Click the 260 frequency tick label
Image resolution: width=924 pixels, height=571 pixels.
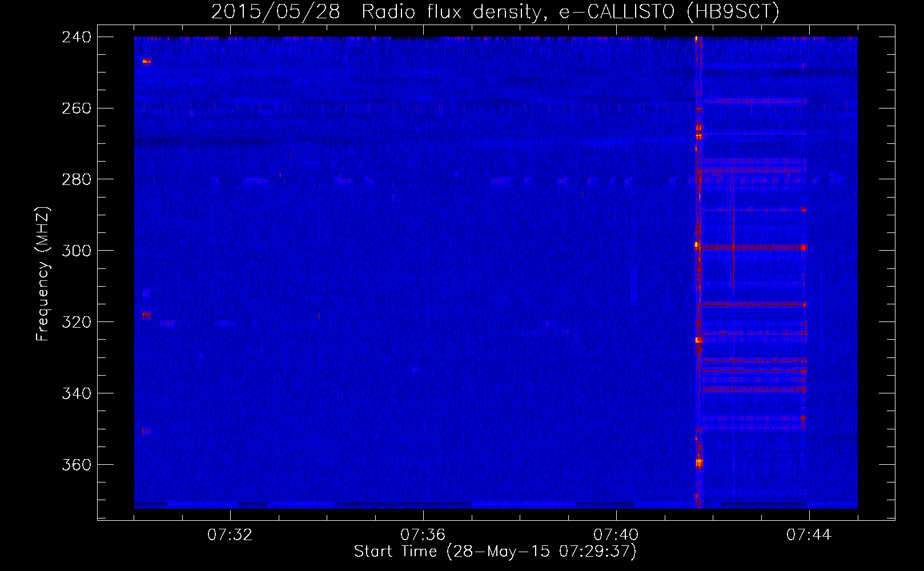tap(76, 108)
